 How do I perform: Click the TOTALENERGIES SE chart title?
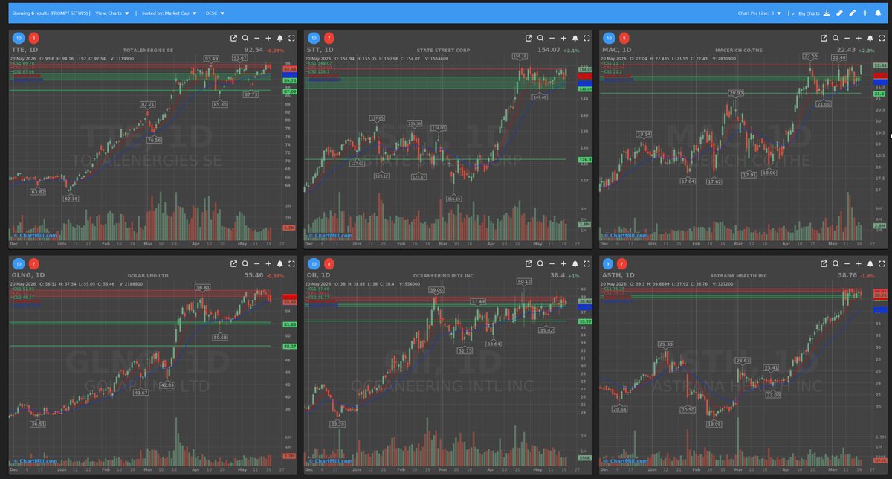point(149,50)
